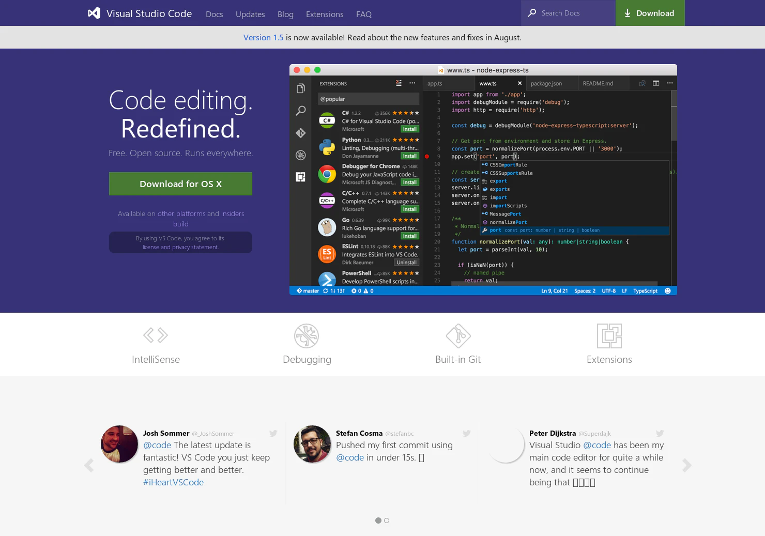Show next testimonials with right arrow
Image resolution: width=765 pixels, height=536 pixels.
click(686, 465)
